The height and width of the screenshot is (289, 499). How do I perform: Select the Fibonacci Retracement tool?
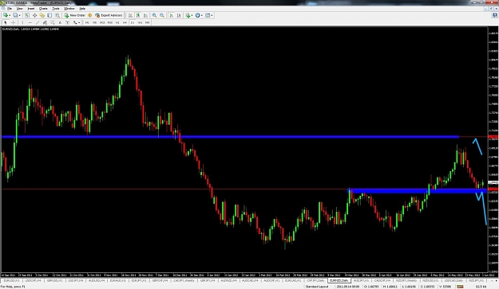click(53, 22)
